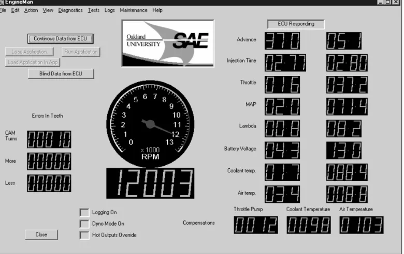Minimize the EngineMan window

(x=381, y=2)
